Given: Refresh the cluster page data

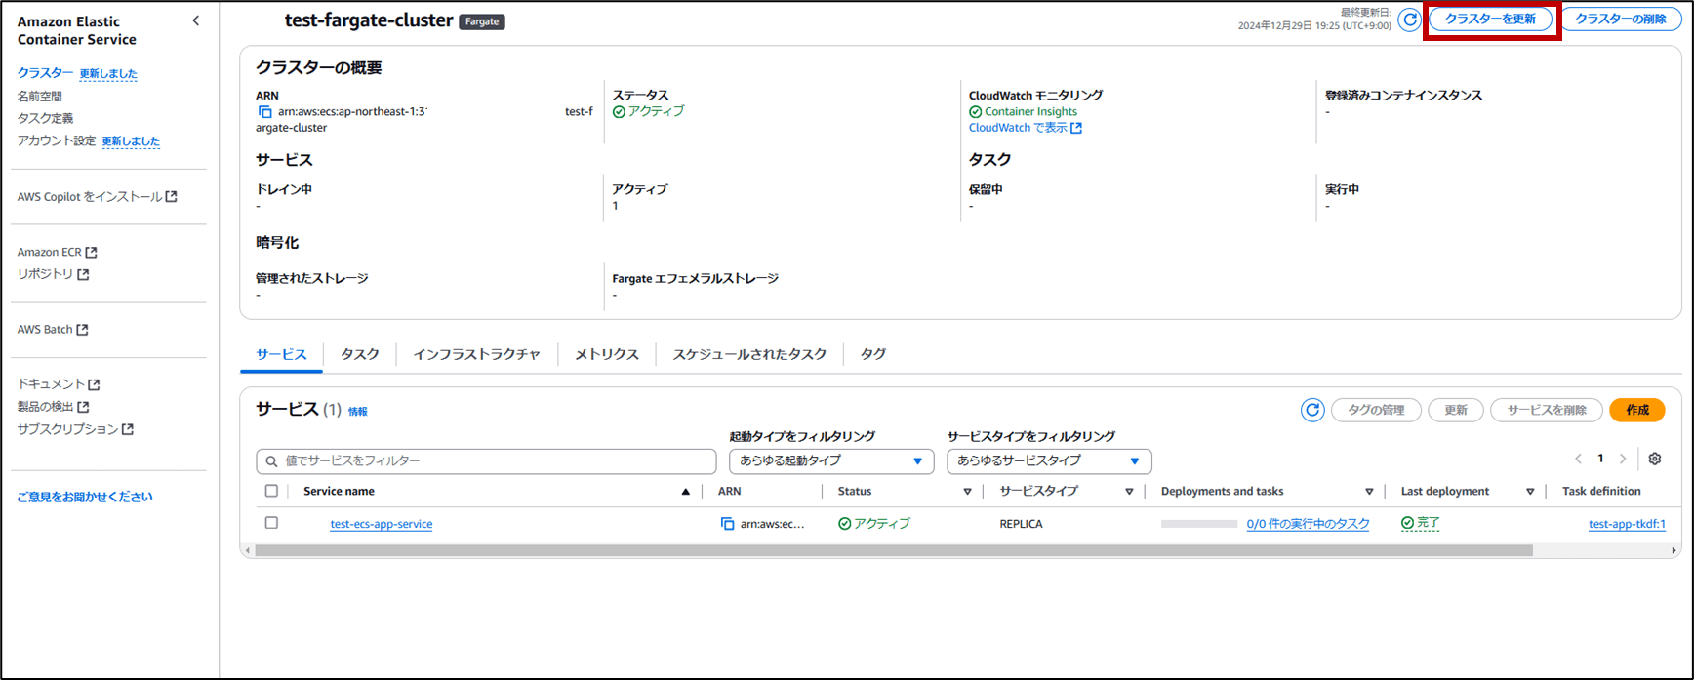Looking at the screenshot, I should (1409, 20).
